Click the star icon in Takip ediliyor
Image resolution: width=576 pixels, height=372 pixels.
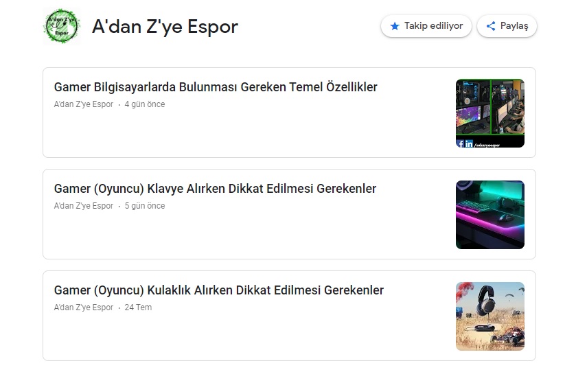coord(395,26)
